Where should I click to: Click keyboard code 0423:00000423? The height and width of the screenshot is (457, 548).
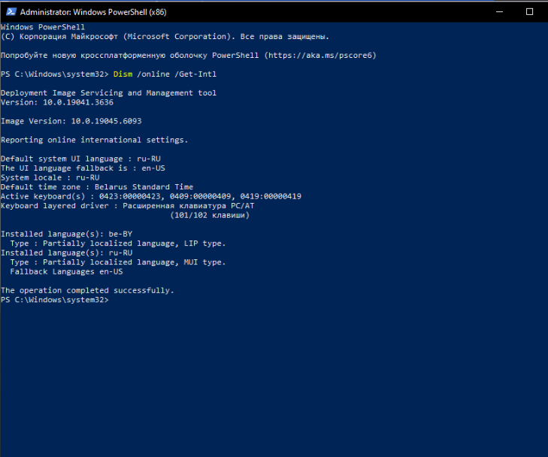129,196
